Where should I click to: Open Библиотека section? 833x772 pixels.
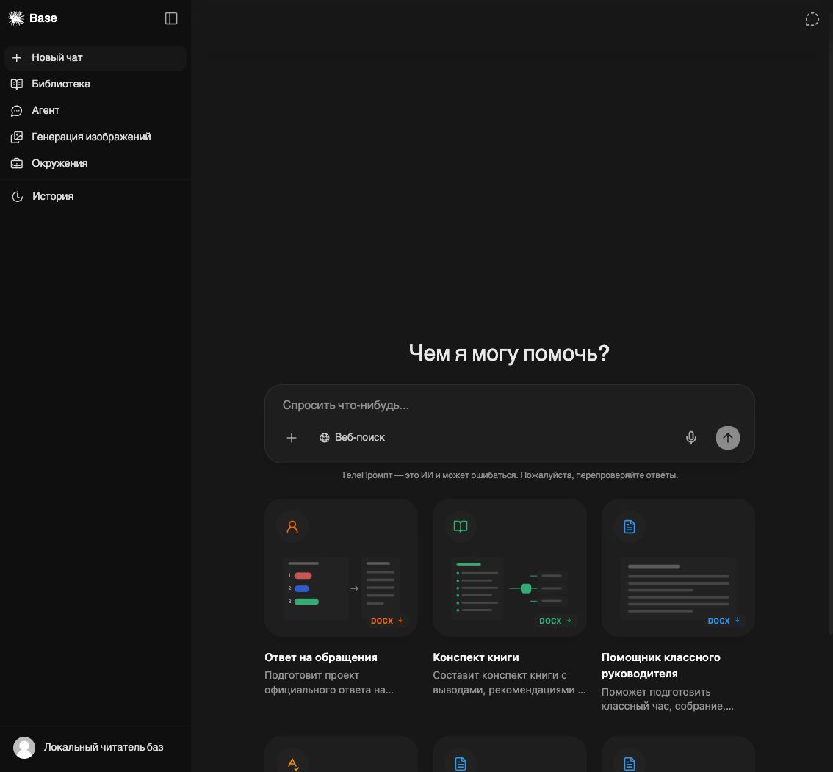(95, 84)
